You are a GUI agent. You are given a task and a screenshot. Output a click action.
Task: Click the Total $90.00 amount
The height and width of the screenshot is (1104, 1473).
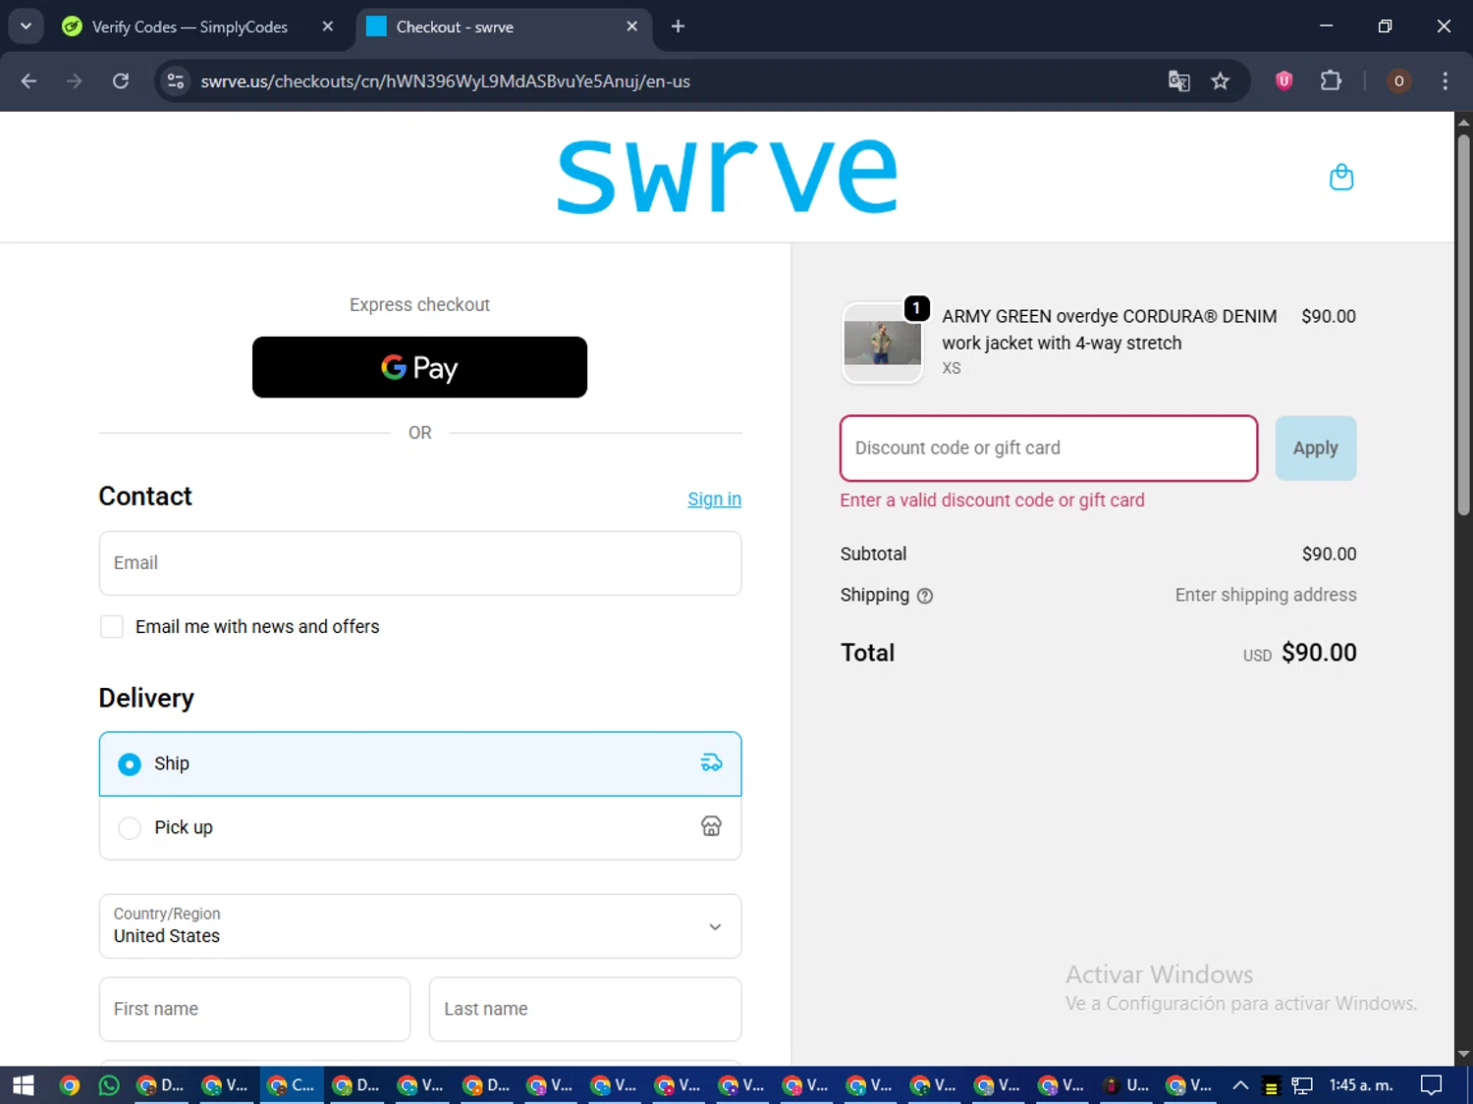point(1319,653)
